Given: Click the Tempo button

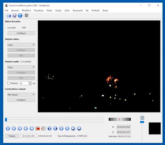Looking at the screenshot, I should [12, 136].
